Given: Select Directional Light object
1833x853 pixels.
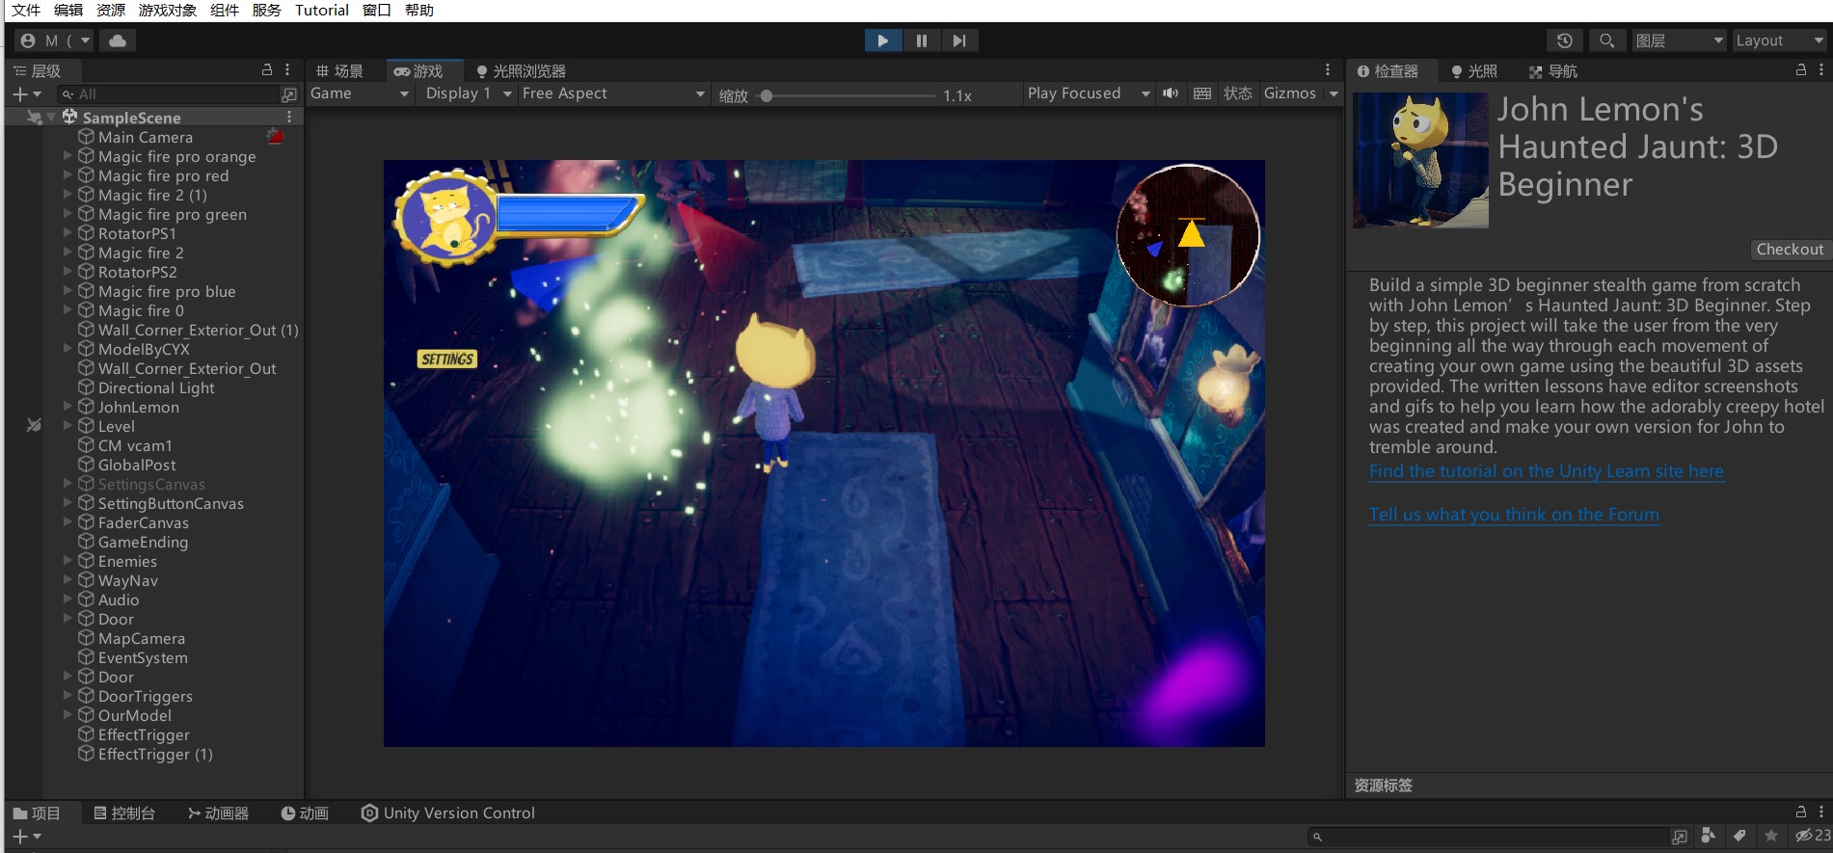Looking at the screenshot, I should pos(155,387).
